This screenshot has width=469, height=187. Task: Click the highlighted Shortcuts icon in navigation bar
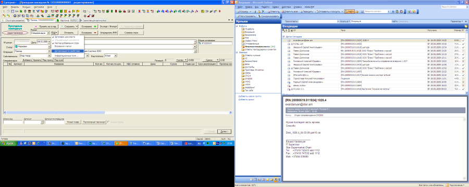pyautogui.click(x=276, y=180)
